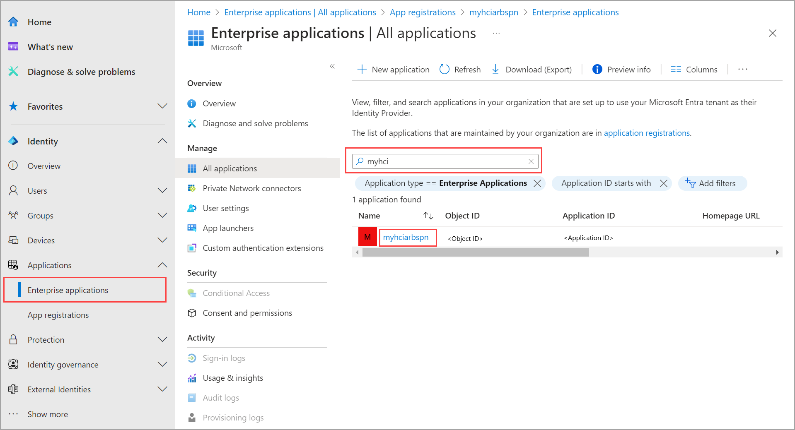Click the New application plus icon

click(362, 70)
